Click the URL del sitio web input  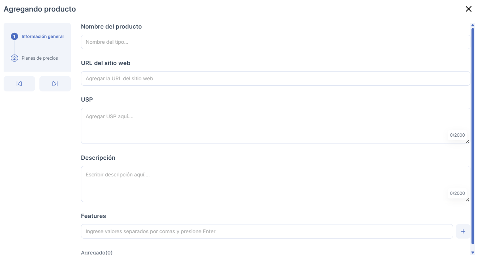pyautogui.click(x=275, y=78)
